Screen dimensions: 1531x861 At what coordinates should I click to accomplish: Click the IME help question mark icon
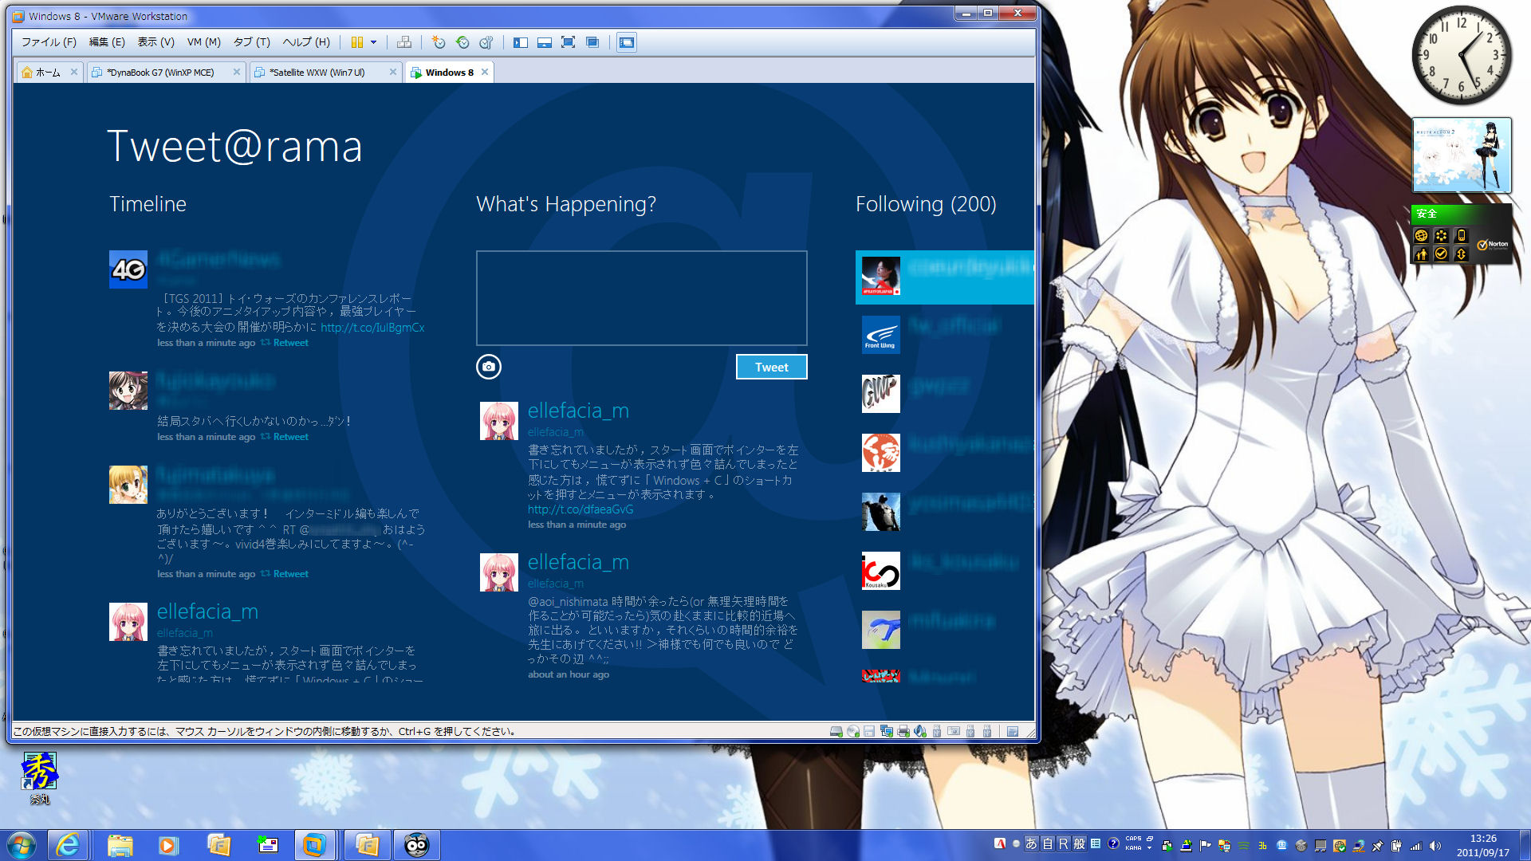[x=1113, y=843]
